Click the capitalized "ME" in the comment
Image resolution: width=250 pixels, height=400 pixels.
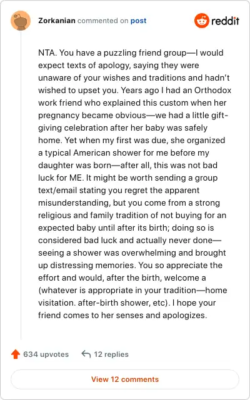(76, 177)
